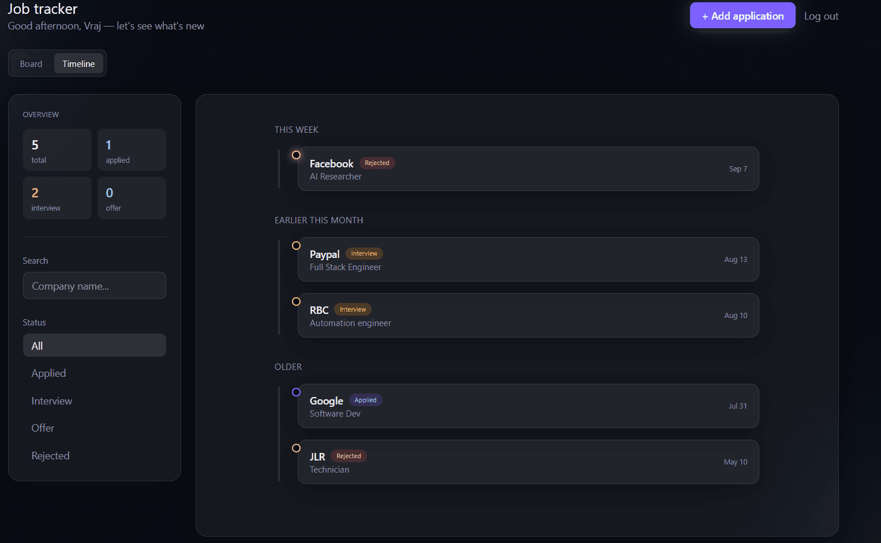The width and height of the screenshot is (881, 543).
Task: Click the Interview badge on RBC
Action: 353,309
